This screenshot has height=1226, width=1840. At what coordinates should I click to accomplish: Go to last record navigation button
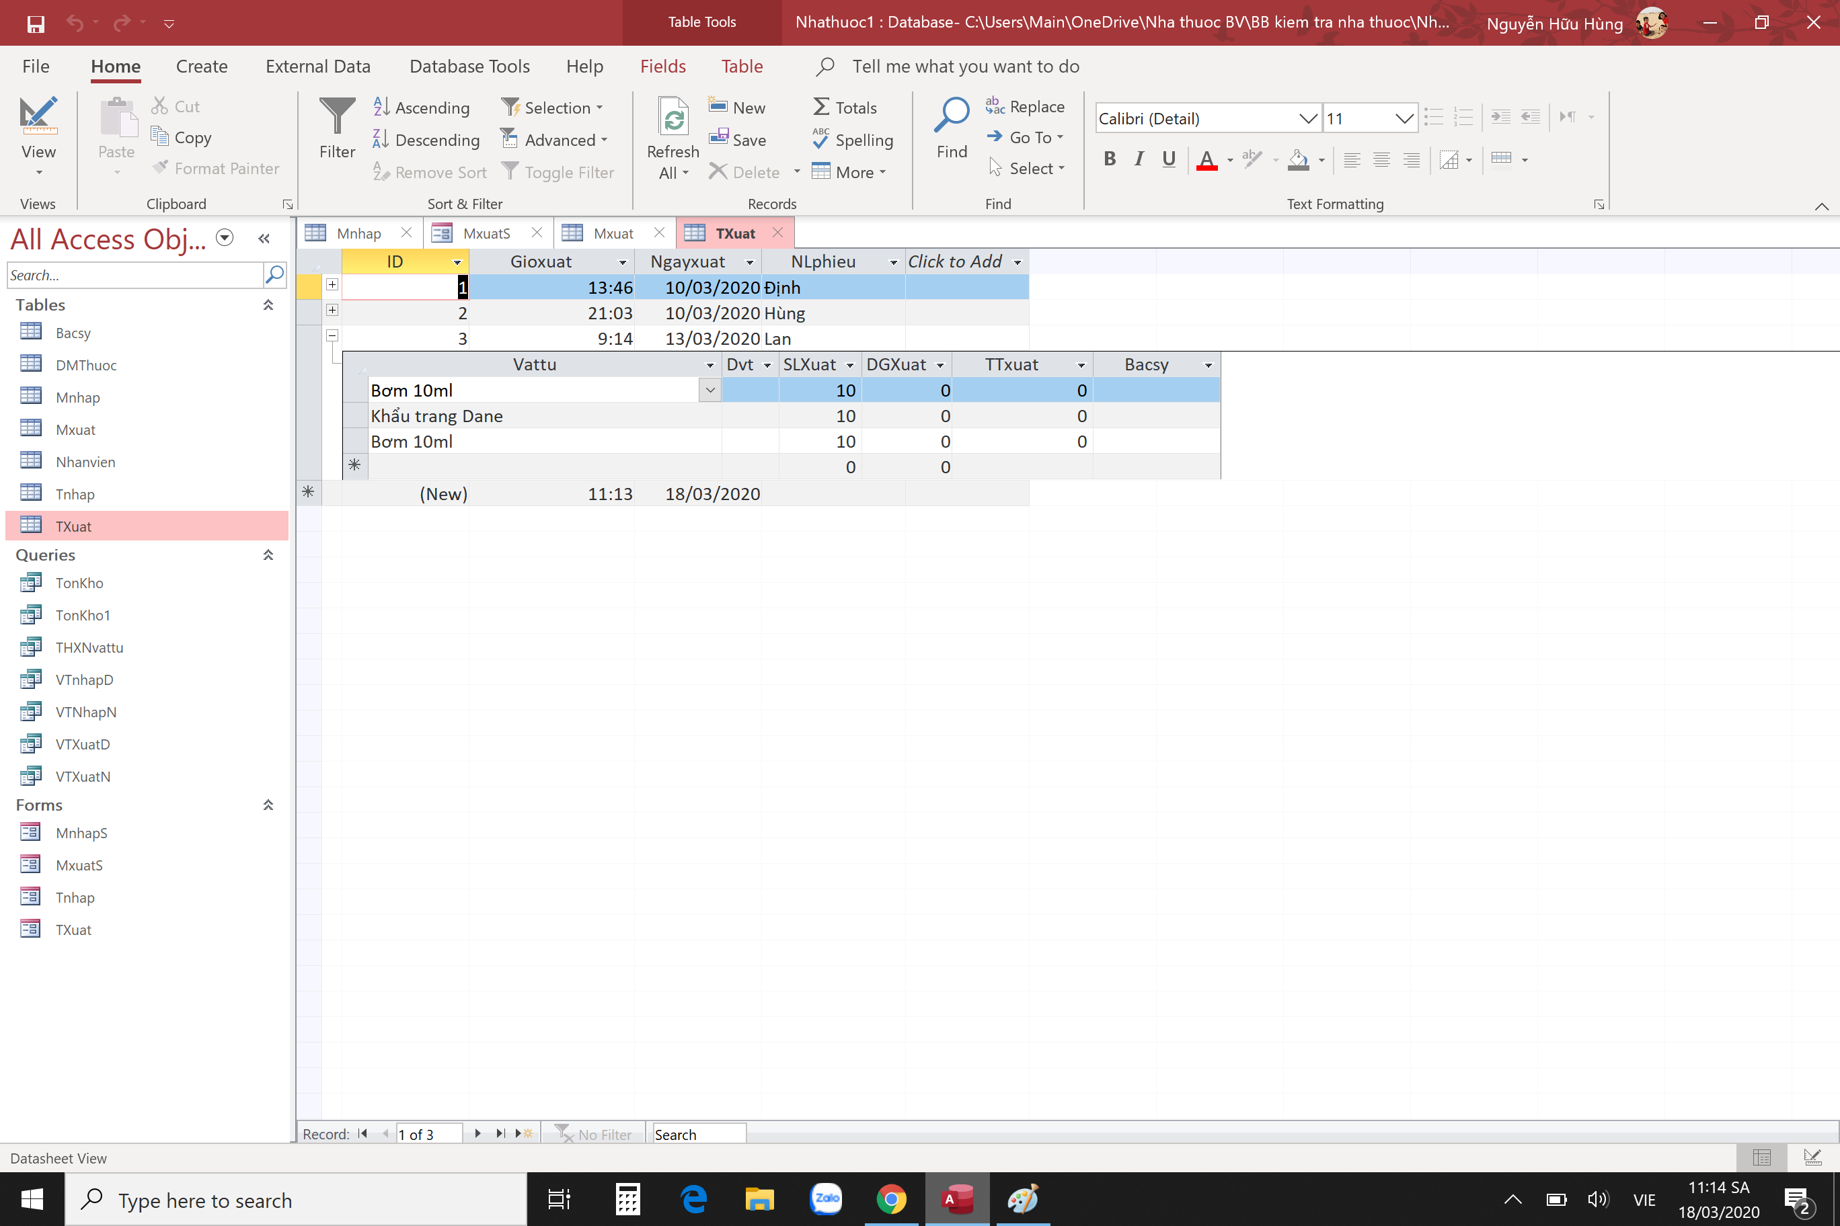tap(500, 1134)
